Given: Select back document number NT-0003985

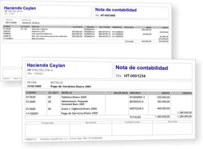Looking at the screenshot, I should [108, 15].
